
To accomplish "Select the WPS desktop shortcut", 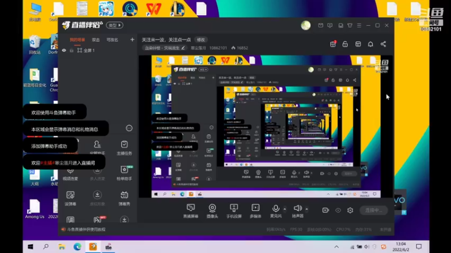I will coord(153,9).
